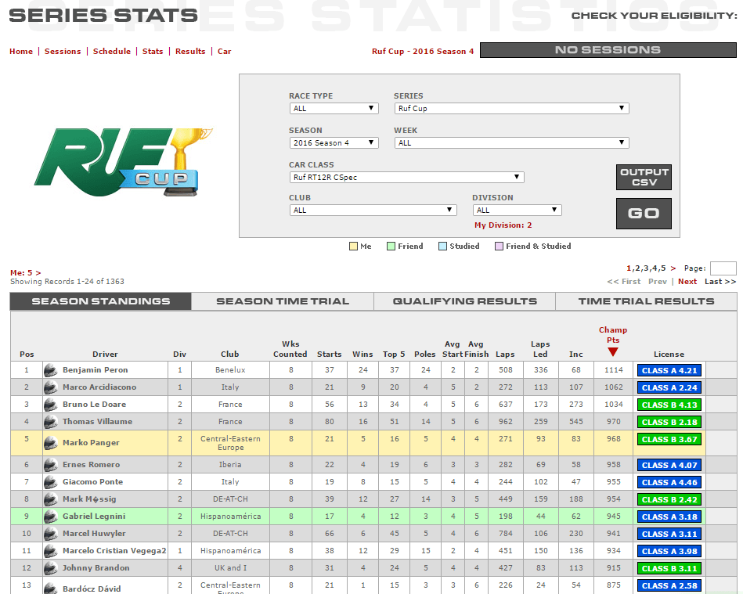Select the Season Standings tab
This screenshot has width=743, height=594.
[x=100, y=301]
